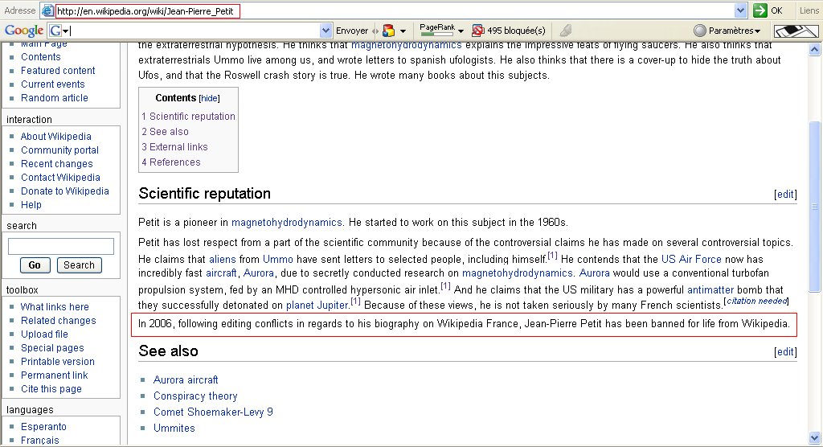Open Featured content in navigation
The image size is (823, 447).
click(x=58, y=71)
